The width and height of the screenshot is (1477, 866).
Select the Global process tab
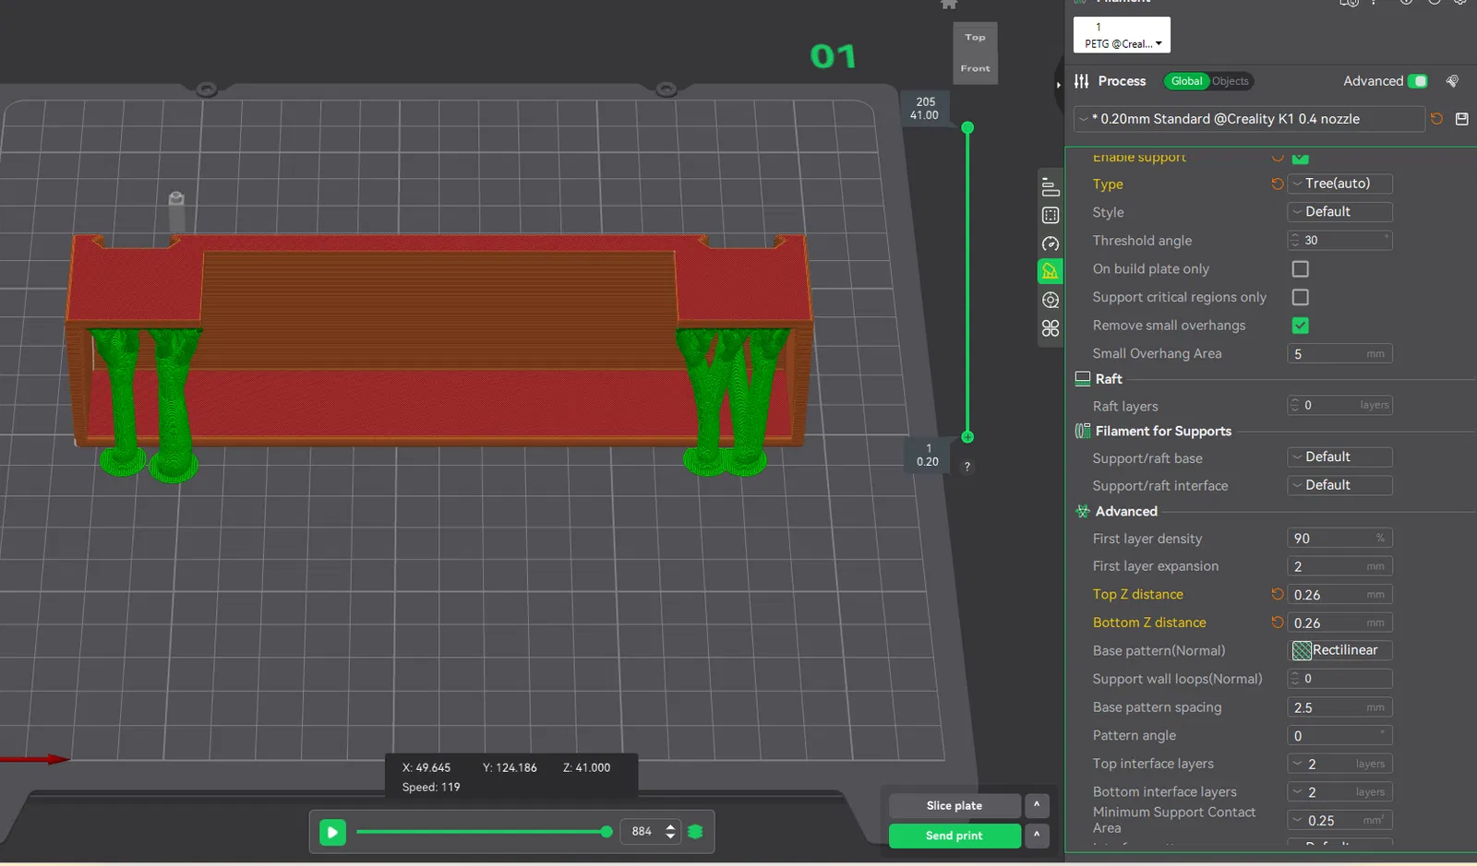tap(1186, 81)
